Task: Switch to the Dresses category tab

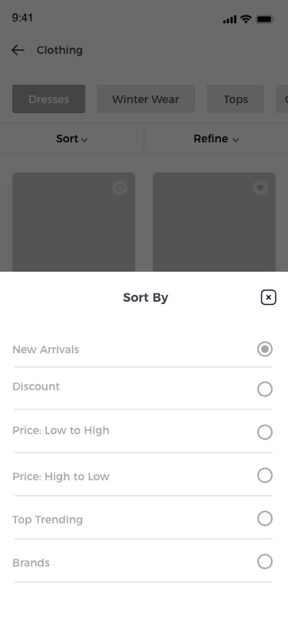Action: [x=49, y=99]
